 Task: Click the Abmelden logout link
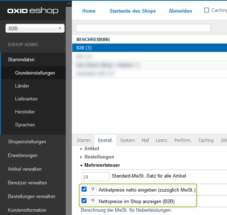(180, 11)
